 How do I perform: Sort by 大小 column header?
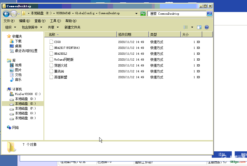click(x=192, y=34)
